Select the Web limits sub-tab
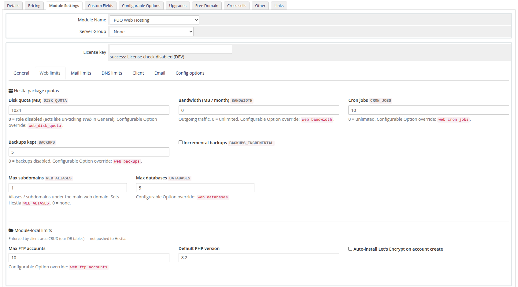 [50, 73]
